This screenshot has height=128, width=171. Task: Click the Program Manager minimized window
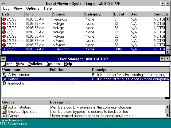coord(13,122)
